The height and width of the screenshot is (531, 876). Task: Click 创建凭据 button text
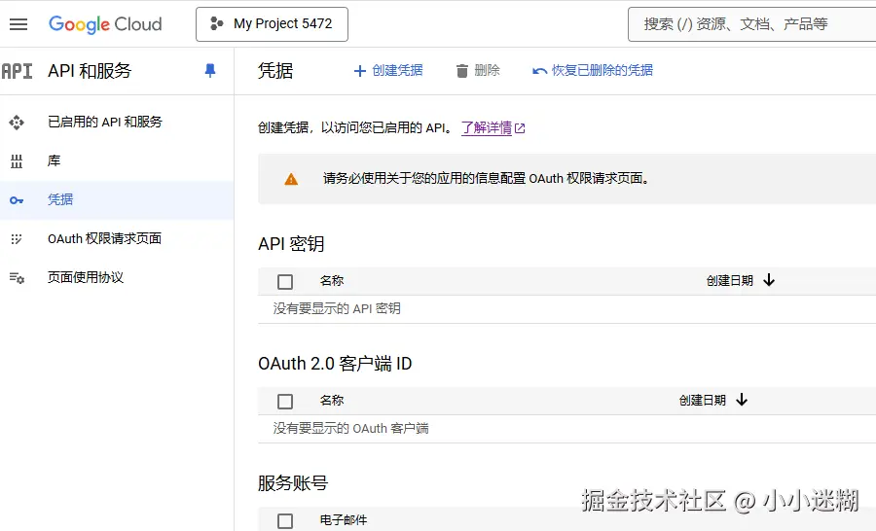[397, 70]
